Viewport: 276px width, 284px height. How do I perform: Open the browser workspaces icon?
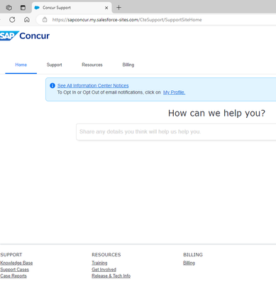[9, 8]
